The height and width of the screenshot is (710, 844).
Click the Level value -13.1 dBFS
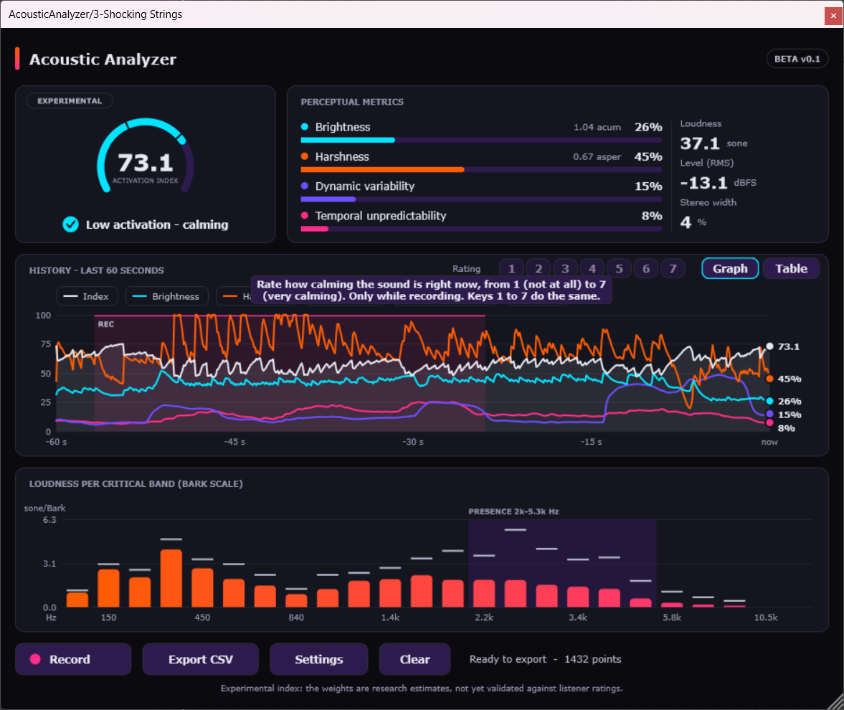(x=718, y=183)
